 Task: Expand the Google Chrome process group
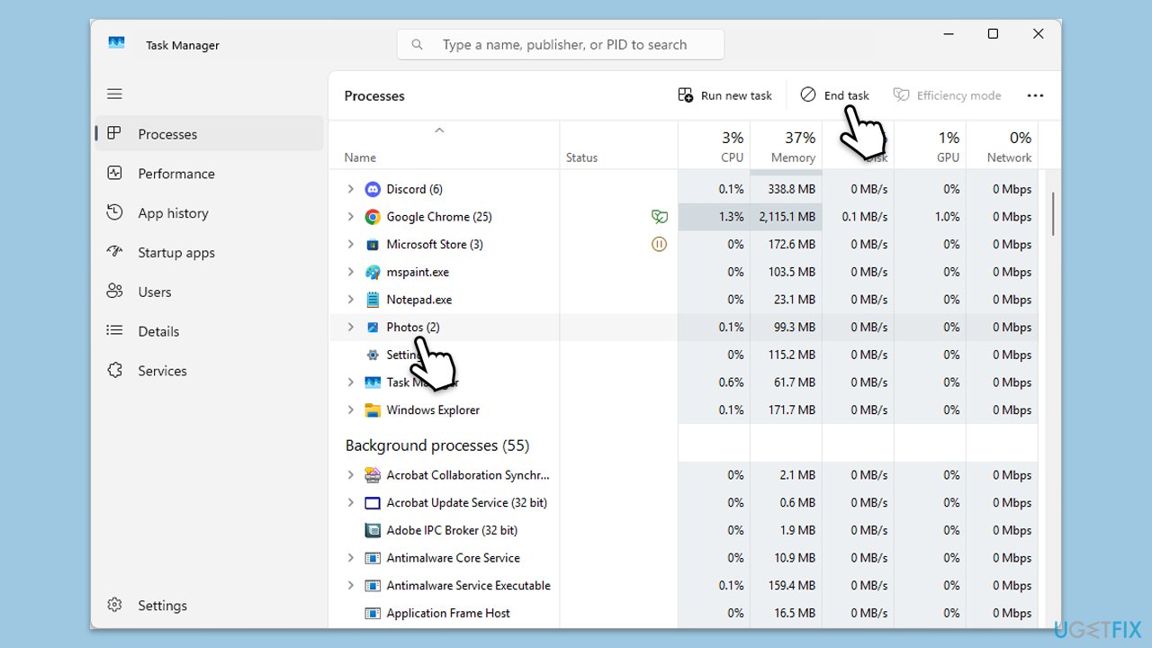coord(351,217)
